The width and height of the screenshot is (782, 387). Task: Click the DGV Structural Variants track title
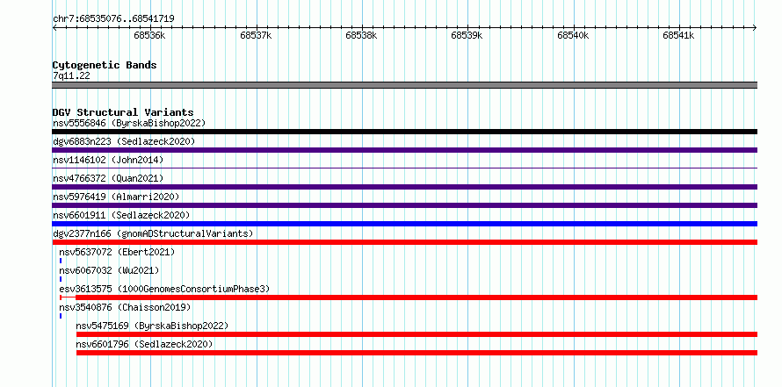(x=123, y=112)
